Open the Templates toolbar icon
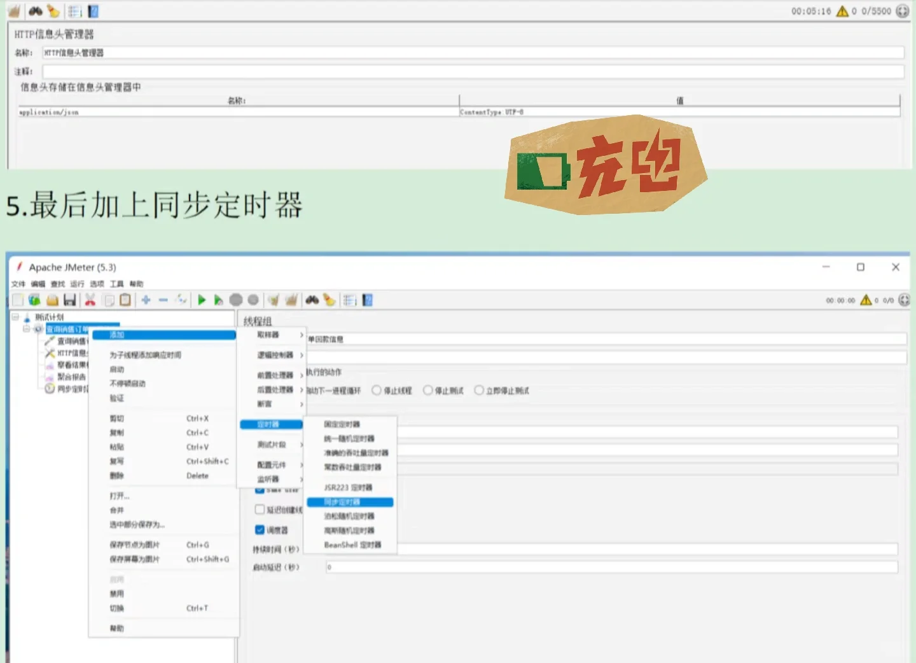The width and height of the screenshot is (916, 663). point(35,300)
